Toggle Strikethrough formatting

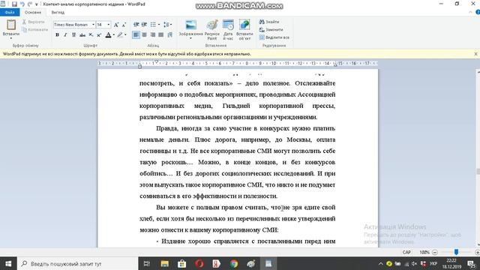(82, 35)
